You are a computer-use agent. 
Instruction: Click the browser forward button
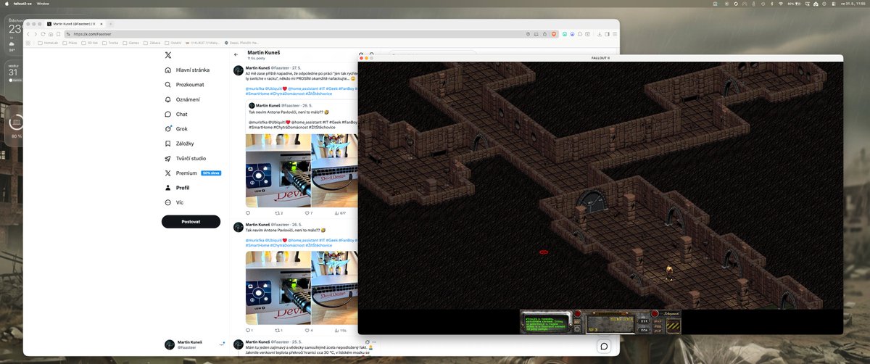[x=37, y=34]
